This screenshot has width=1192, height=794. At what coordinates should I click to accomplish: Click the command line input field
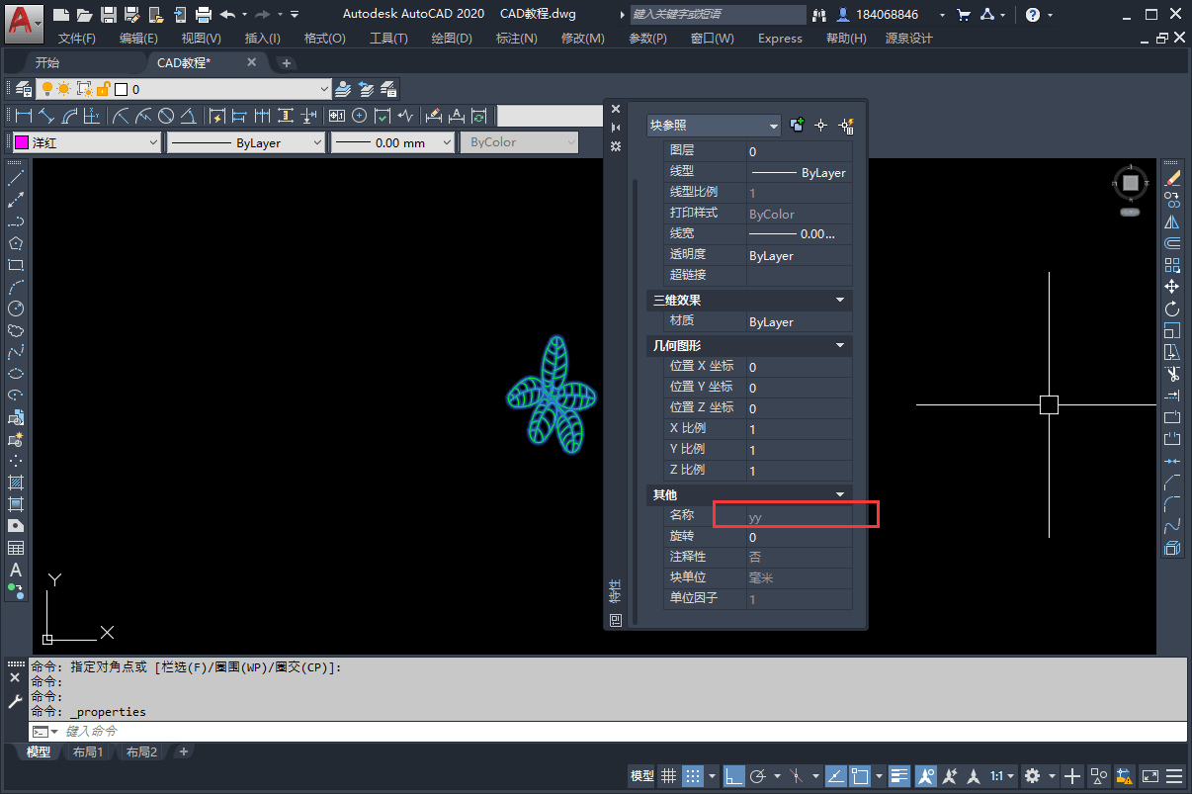[x=593, y=732]
